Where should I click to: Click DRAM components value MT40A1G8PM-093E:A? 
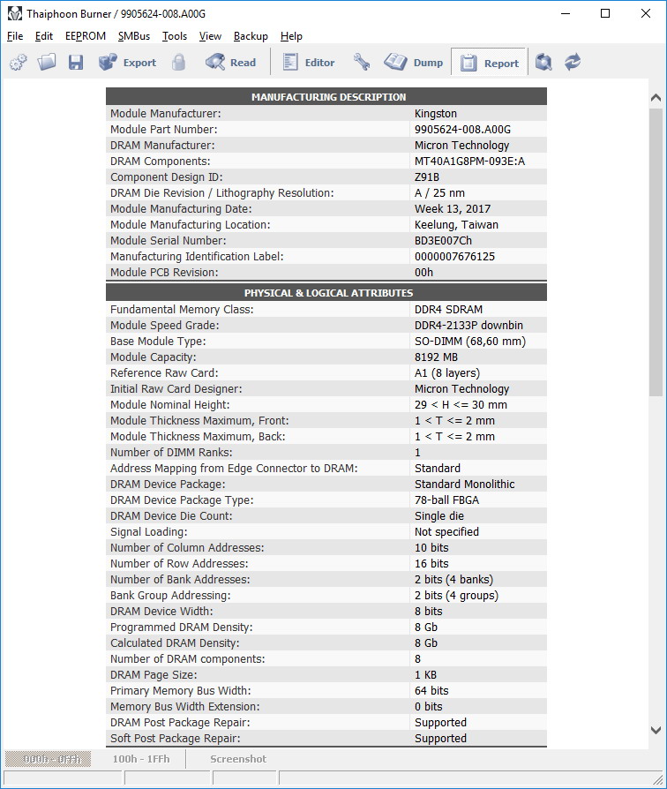(x=470, y=161)
